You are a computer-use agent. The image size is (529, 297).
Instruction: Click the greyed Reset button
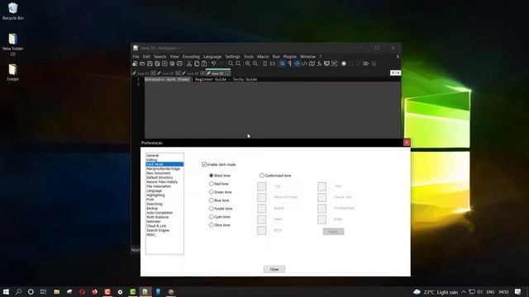point(333,231)
